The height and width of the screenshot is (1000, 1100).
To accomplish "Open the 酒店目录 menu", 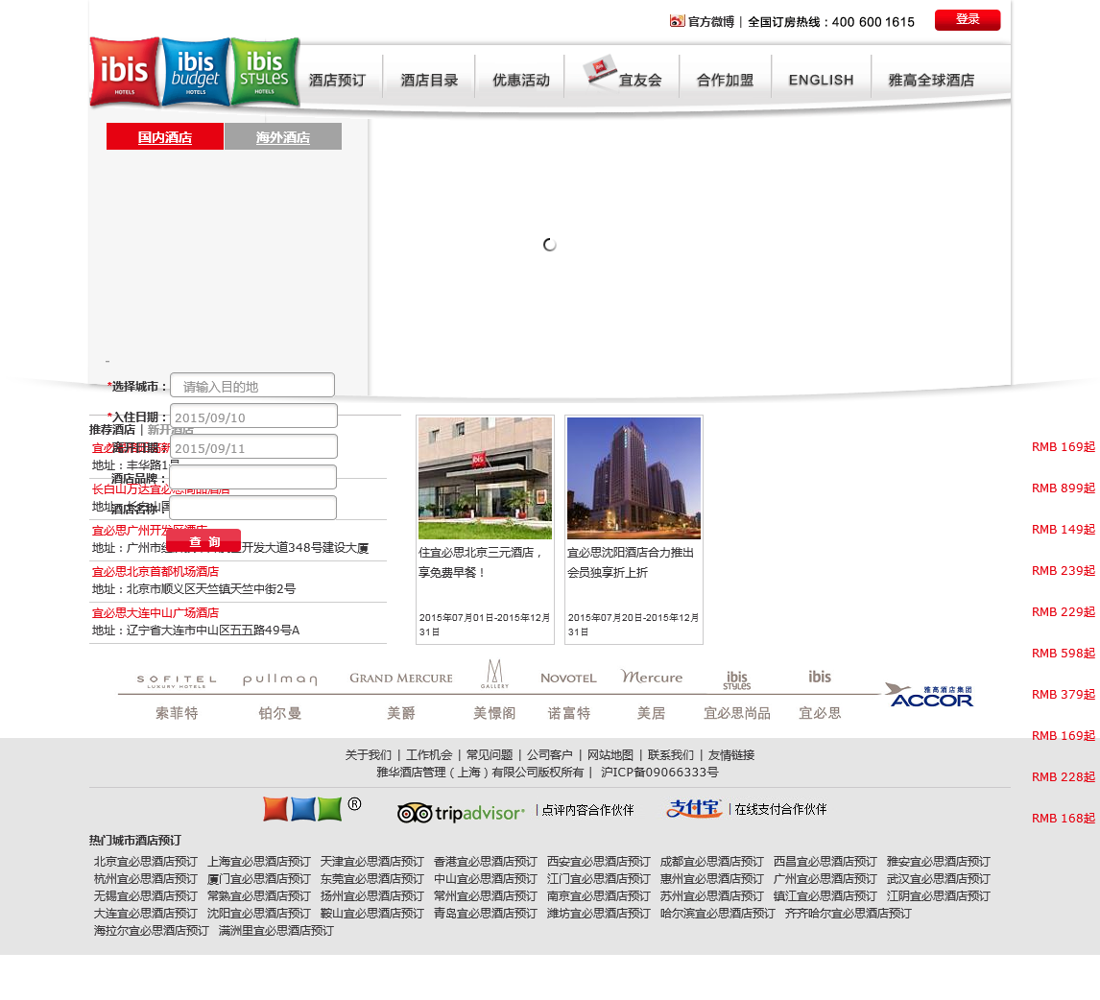I will 429,80.
